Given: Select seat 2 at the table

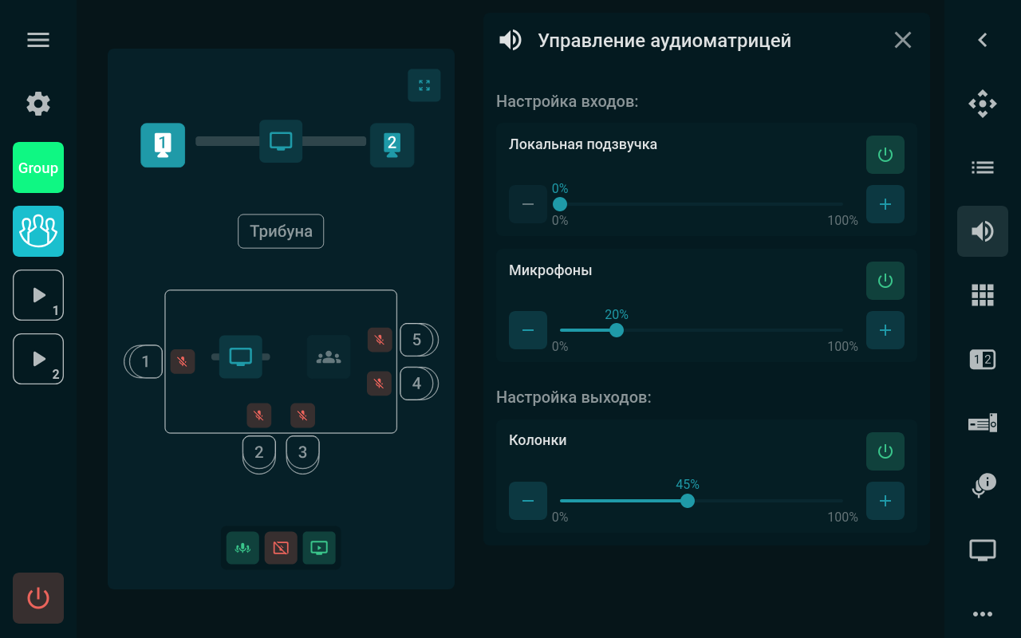Looking at the screenshot, I should pyautogui.click(x=259, y=455).
